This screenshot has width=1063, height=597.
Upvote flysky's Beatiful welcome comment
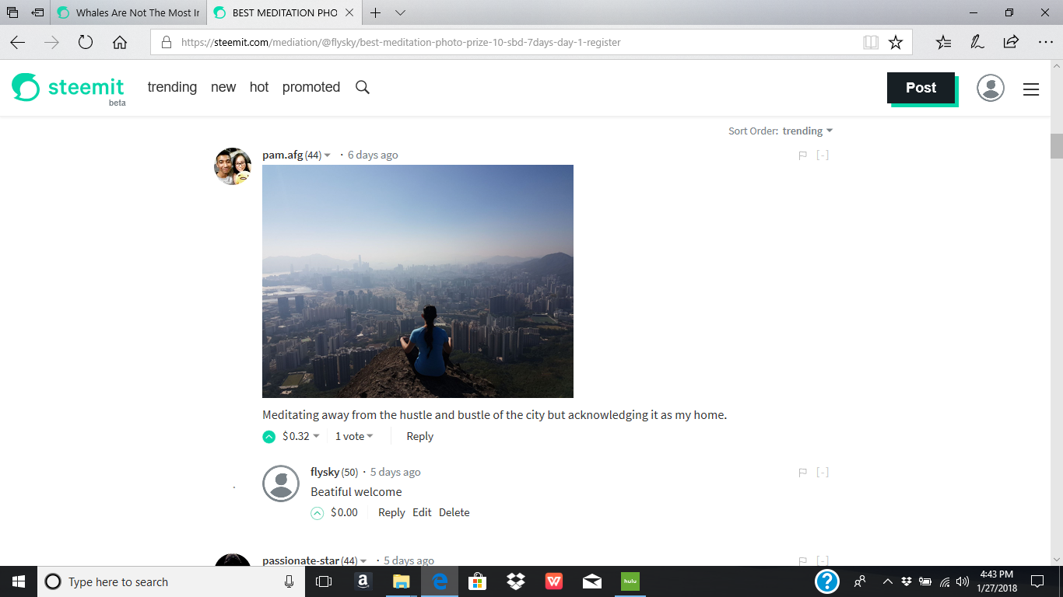pyautogui.click(x=317, y=513)
